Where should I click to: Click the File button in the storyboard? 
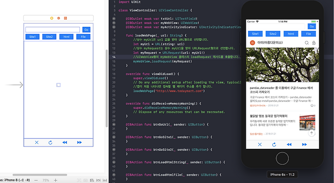[83, 37]
